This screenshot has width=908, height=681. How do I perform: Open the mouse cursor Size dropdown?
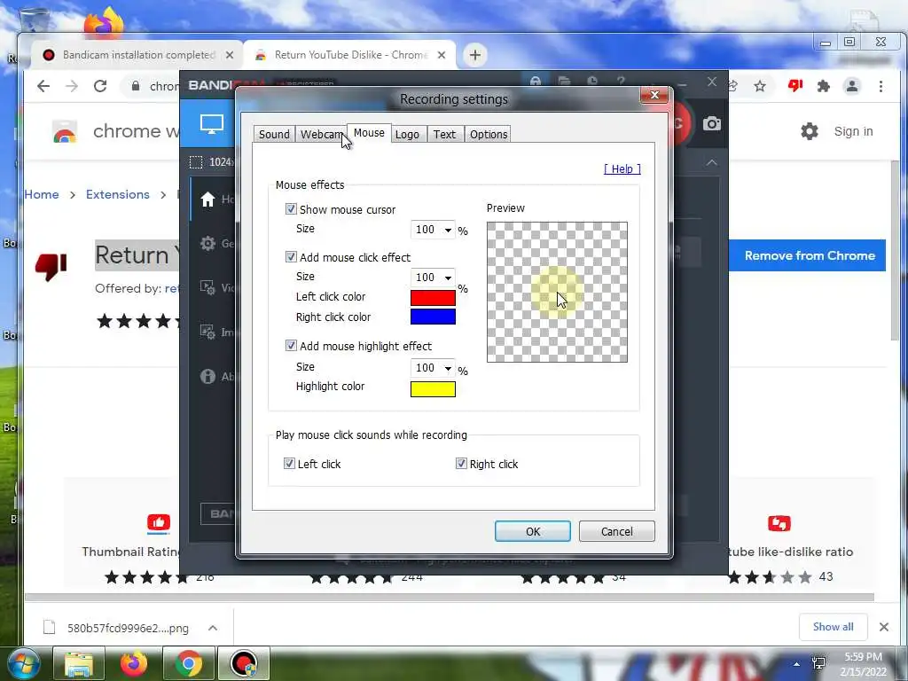click(x=433, y=230)
